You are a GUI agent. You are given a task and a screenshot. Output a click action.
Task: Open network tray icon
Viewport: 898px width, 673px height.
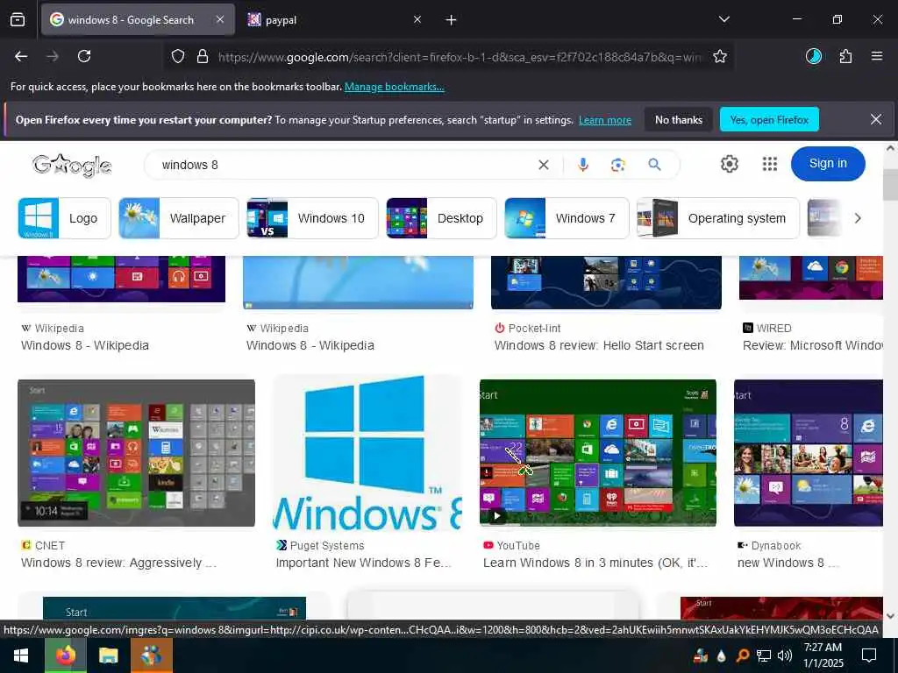point(764,655)
